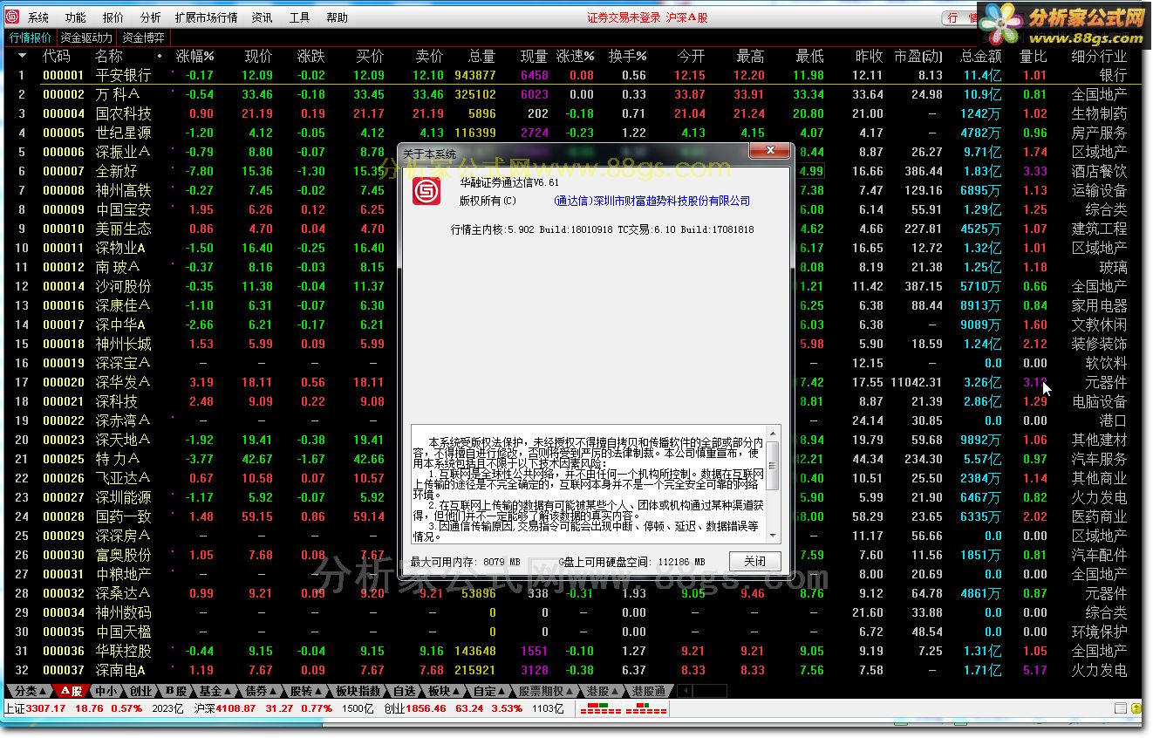Screen dimensions: 1153x738
Task: Click stock code 000025
Action: [64, 460]
